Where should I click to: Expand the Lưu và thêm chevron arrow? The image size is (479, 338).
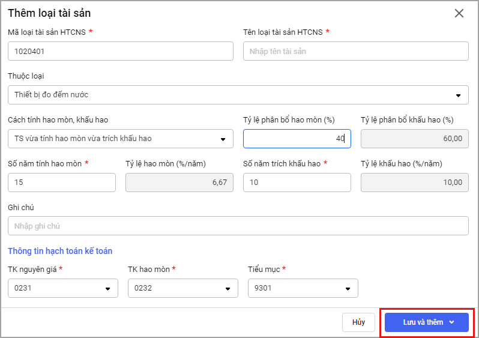pos(451,322)
